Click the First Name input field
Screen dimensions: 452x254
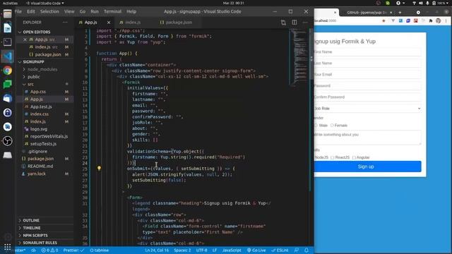pos(367,52)
